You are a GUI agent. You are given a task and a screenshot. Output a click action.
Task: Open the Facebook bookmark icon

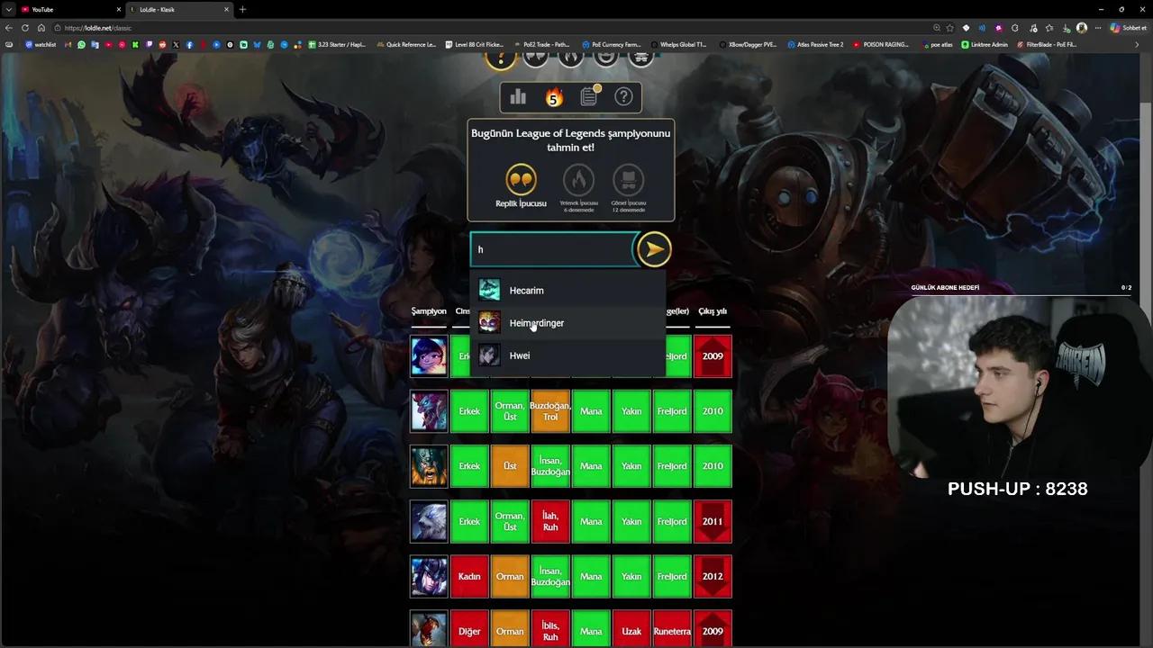point(189,44)
